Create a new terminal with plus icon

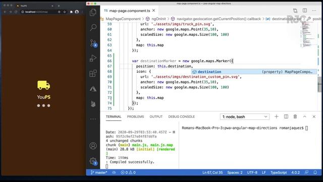(277, 117)
